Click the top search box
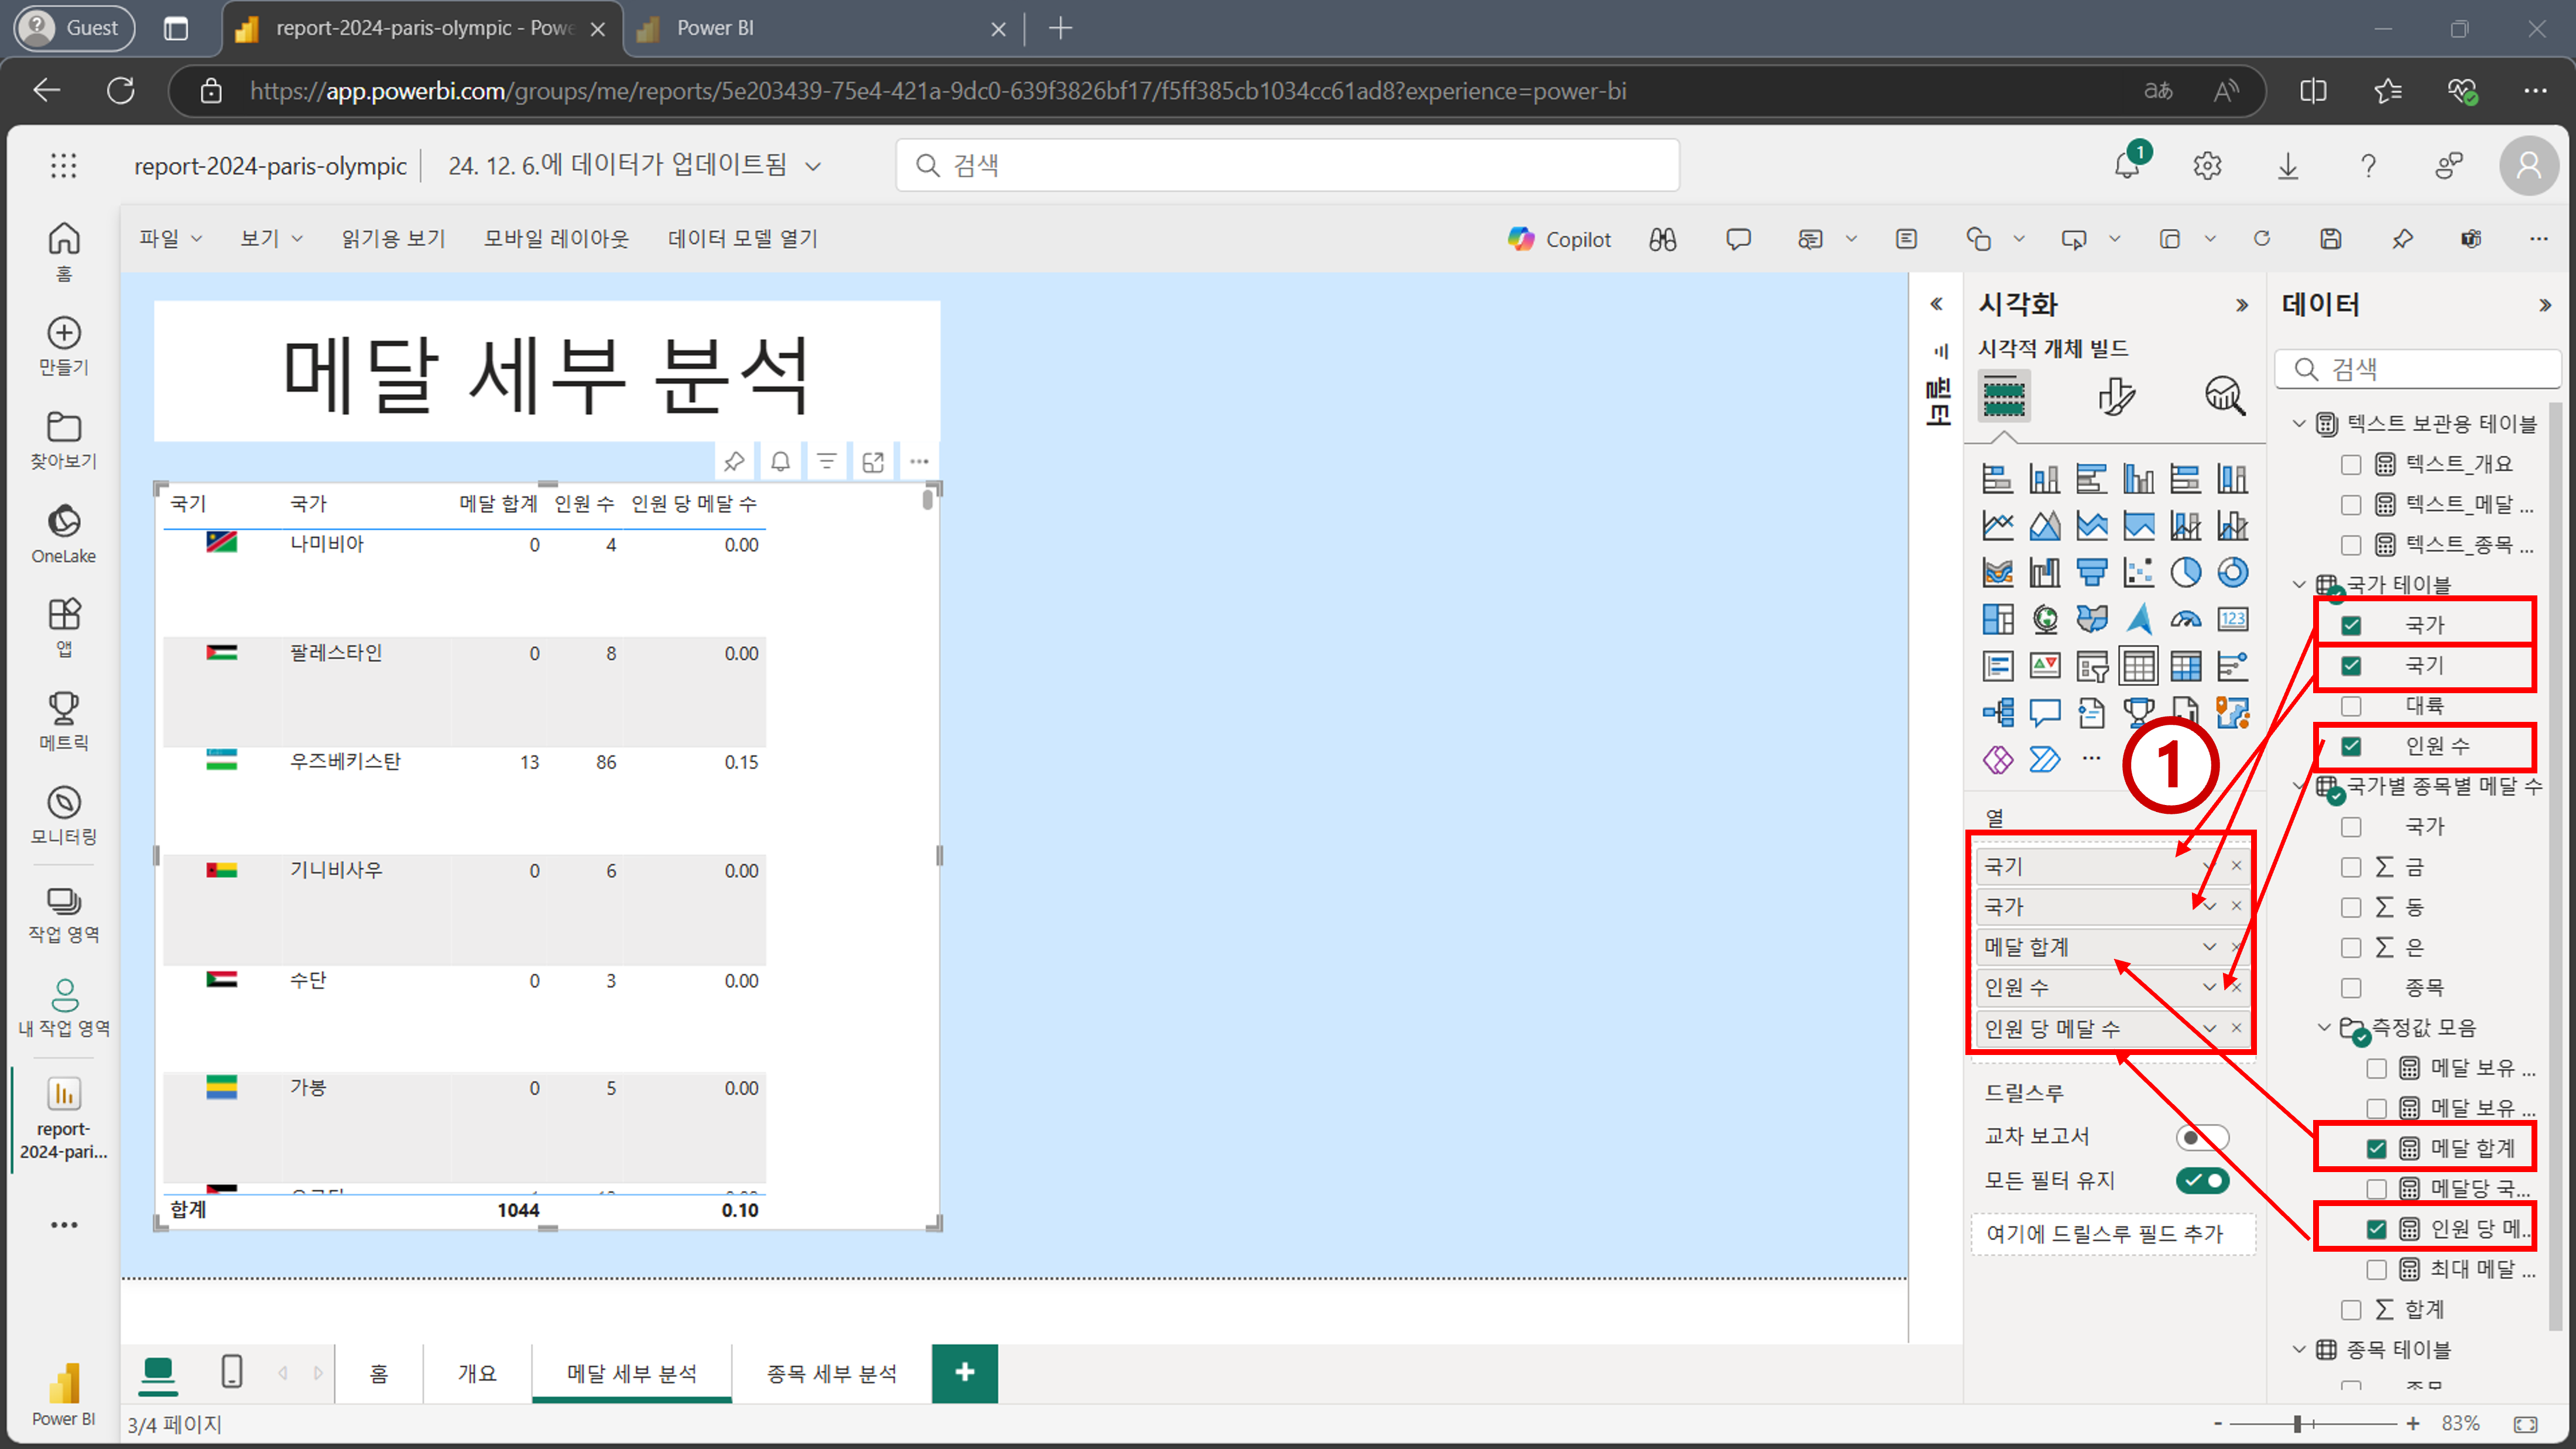This screenshot has height=1449, width=2576. tap(1287, 165)
